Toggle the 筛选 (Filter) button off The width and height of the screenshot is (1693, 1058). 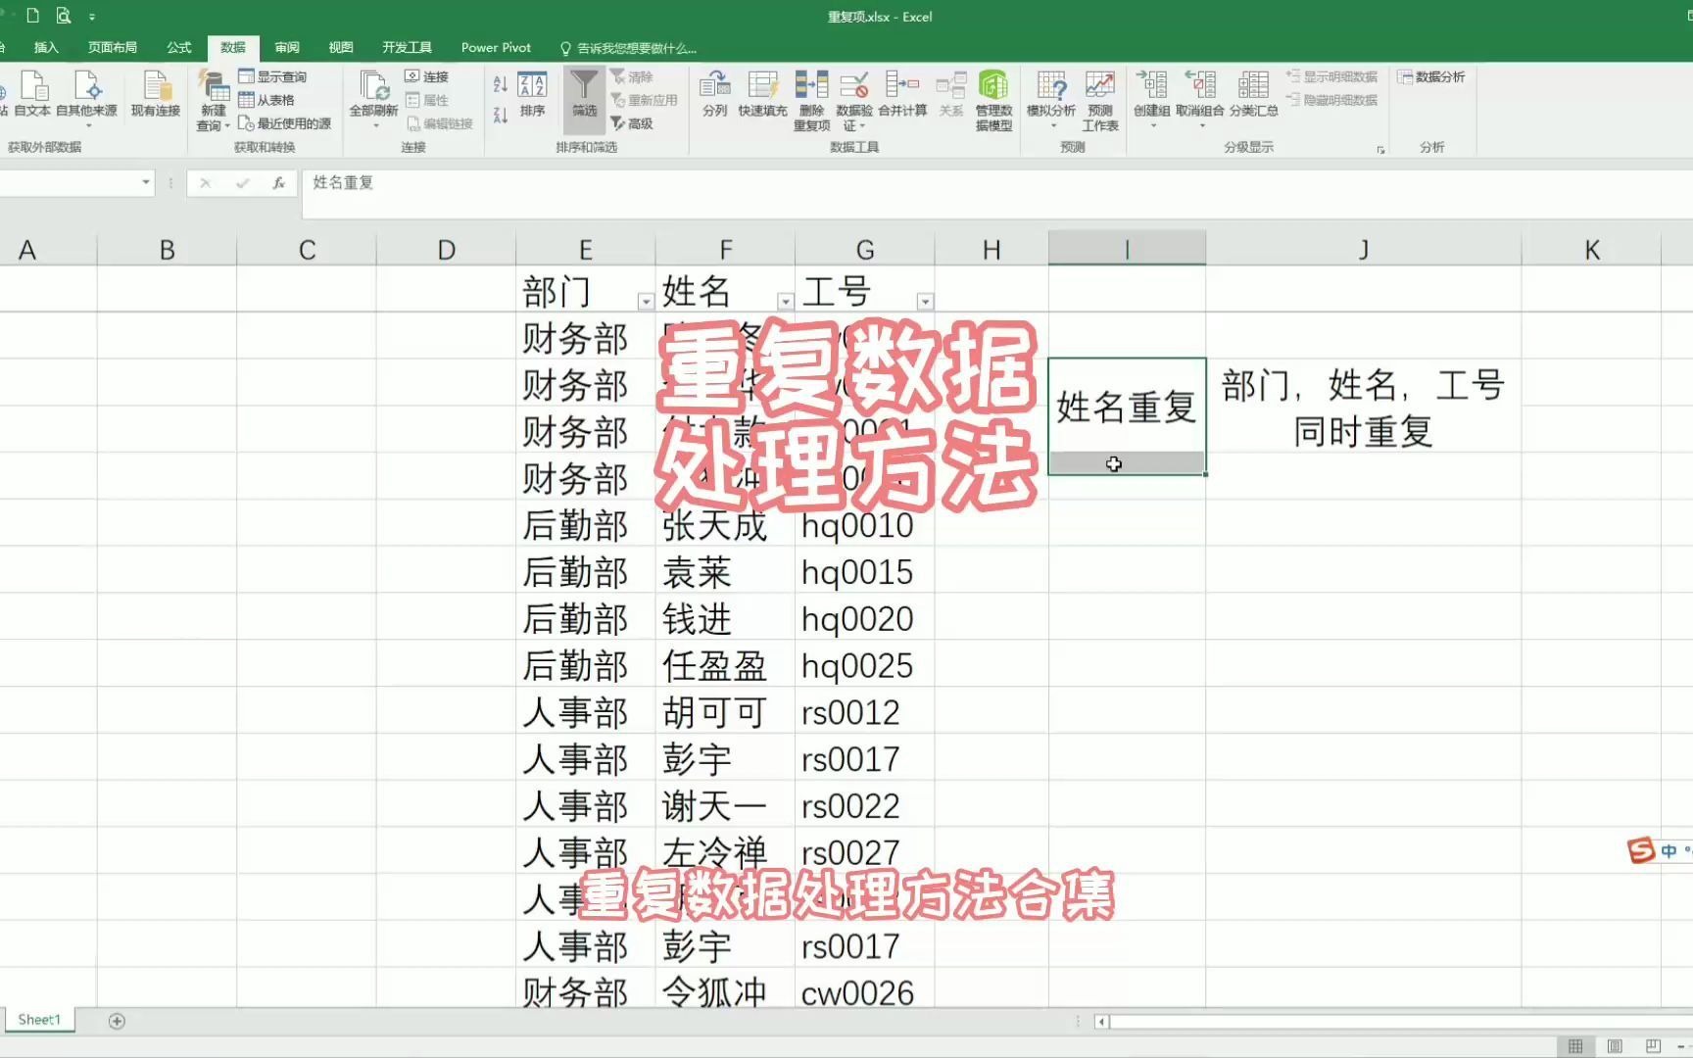[584, 98]
